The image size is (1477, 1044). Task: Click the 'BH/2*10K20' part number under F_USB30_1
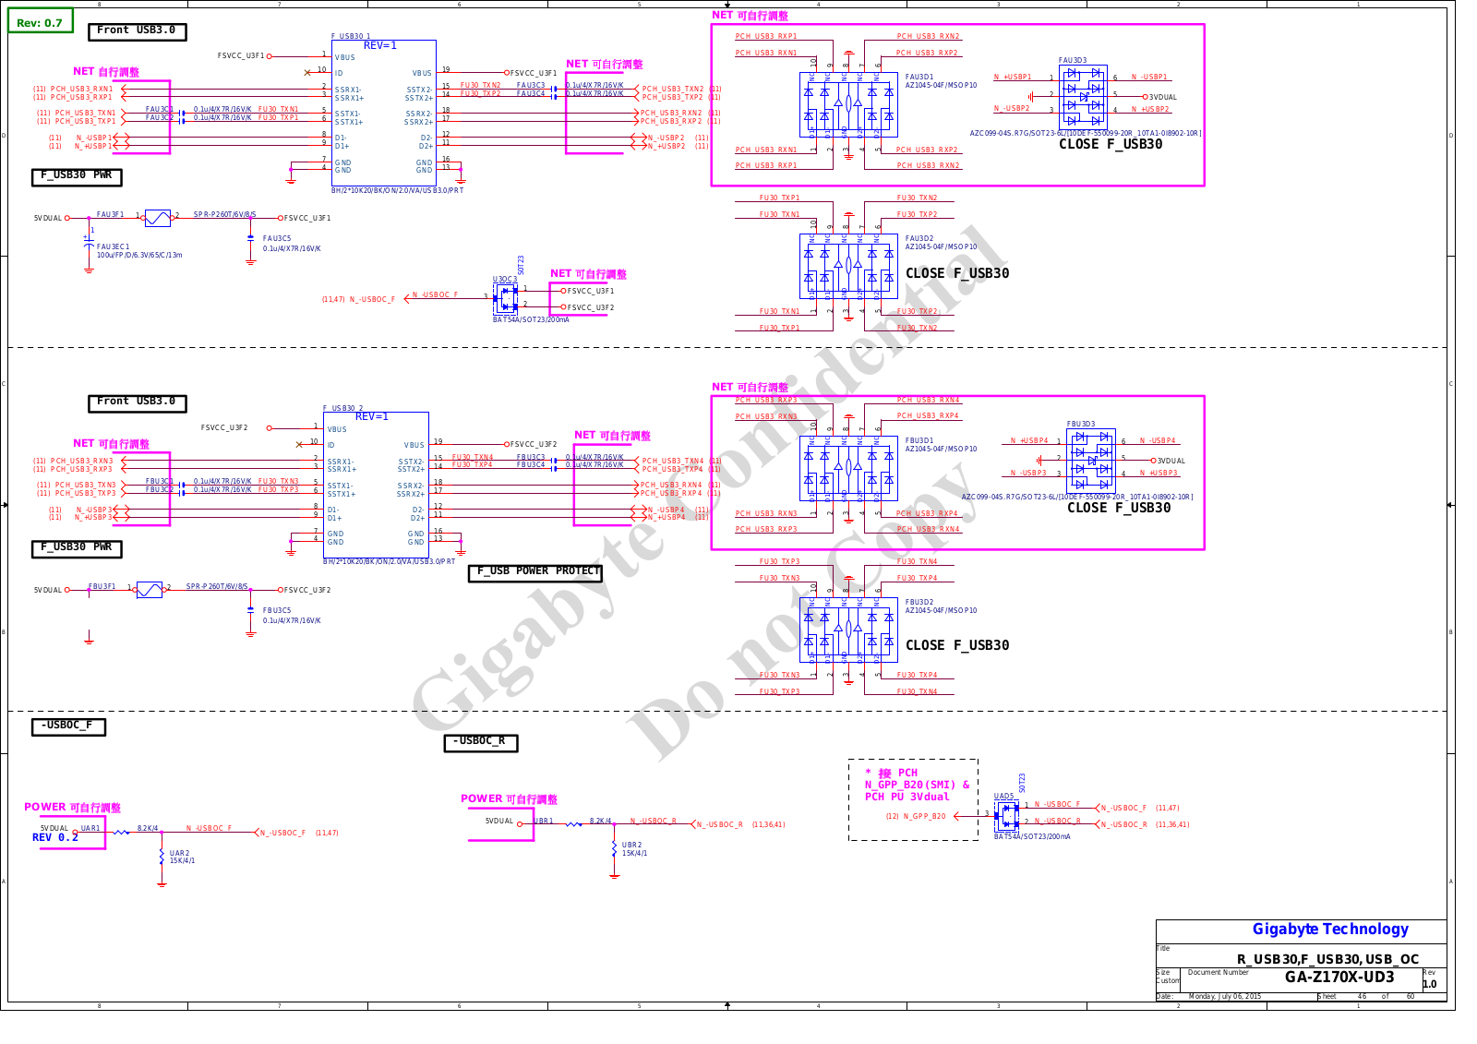point(397,190)
